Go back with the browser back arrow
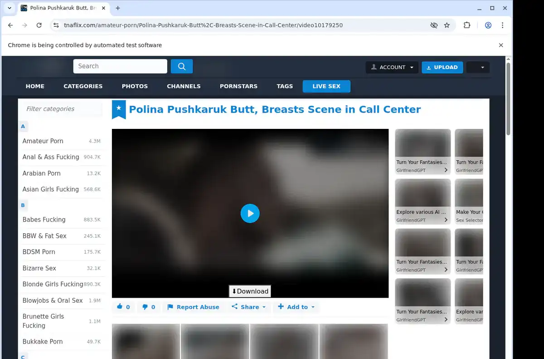Viewport: 544px width, 359px height. click(x=10, y=25)
